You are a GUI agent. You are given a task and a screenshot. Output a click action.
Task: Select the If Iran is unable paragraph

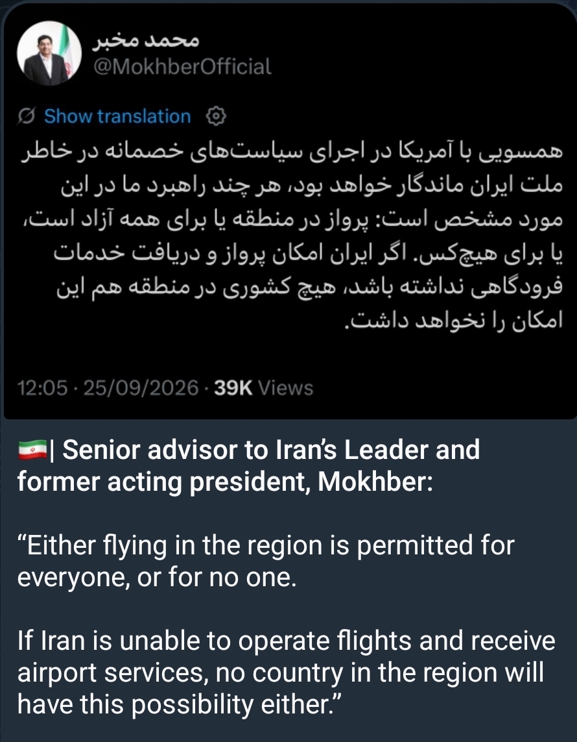click(287, 673)
